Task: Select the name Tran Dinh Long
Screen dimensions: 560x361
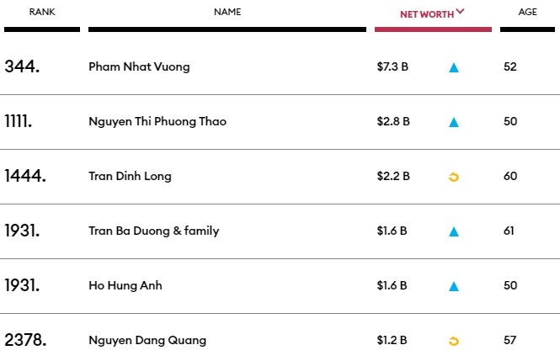Action: [130, 177]
